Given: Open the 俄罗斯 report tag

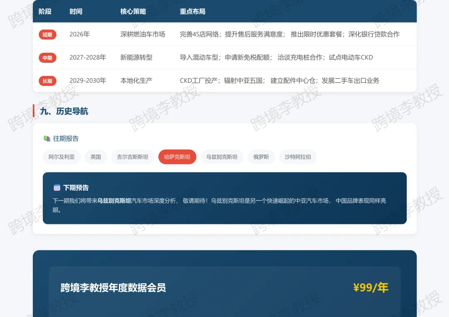Looking at the screenshot, I should tap(261, 157).
